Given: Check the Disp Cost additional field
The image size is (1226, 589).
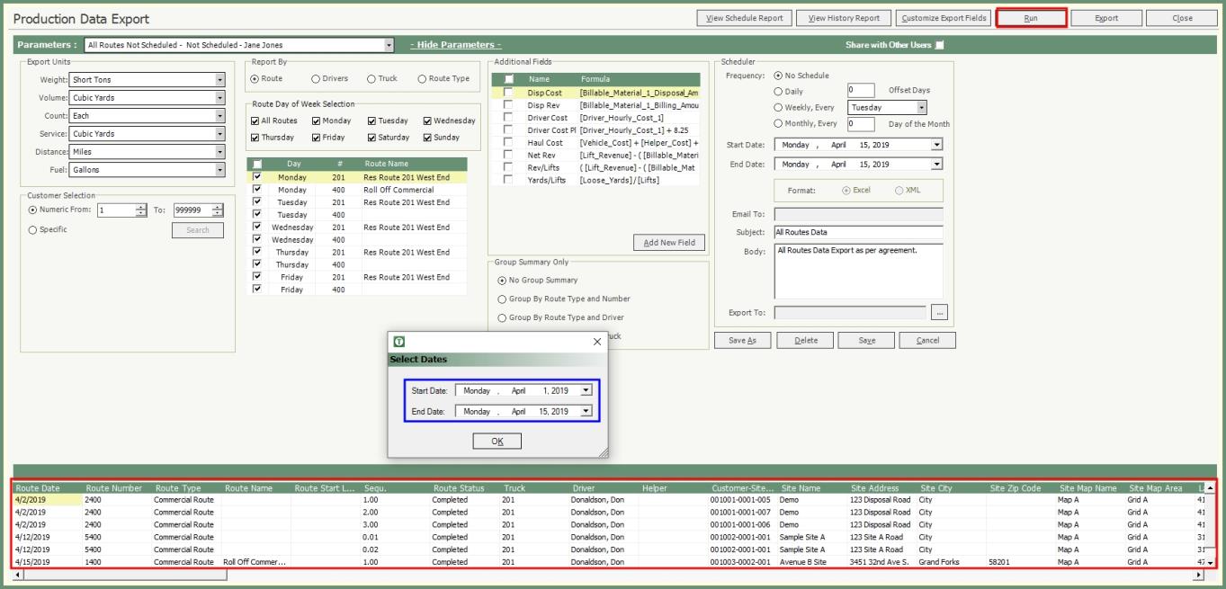Looking at the screenshot, I should pyautogui.click(x=508, y=93).
